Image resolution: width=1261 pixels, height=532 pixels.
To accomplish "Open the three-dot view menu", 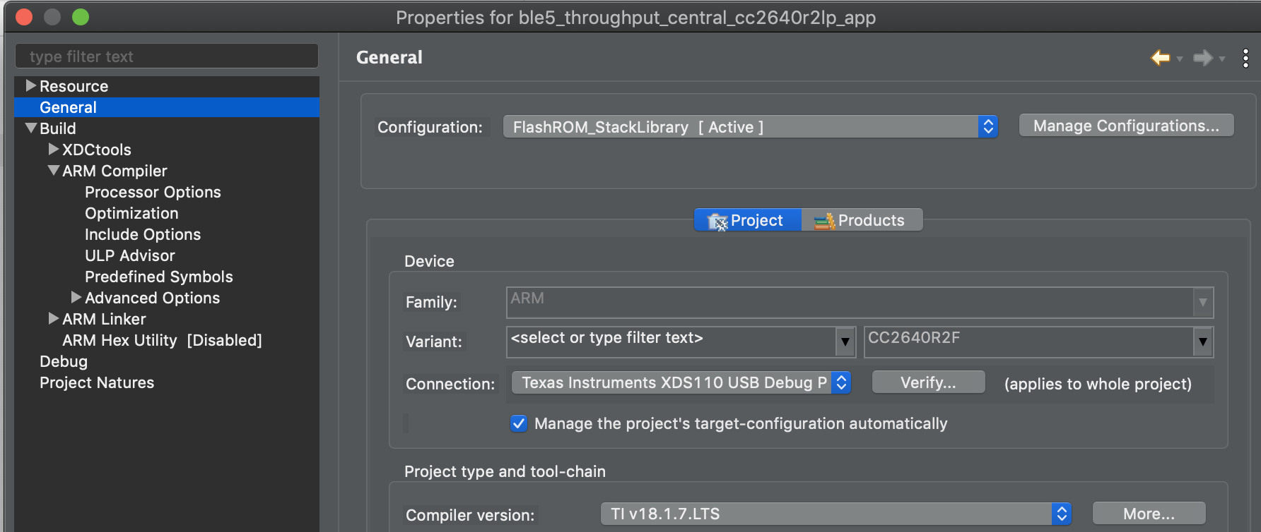I will click(x=1245, y=58).
